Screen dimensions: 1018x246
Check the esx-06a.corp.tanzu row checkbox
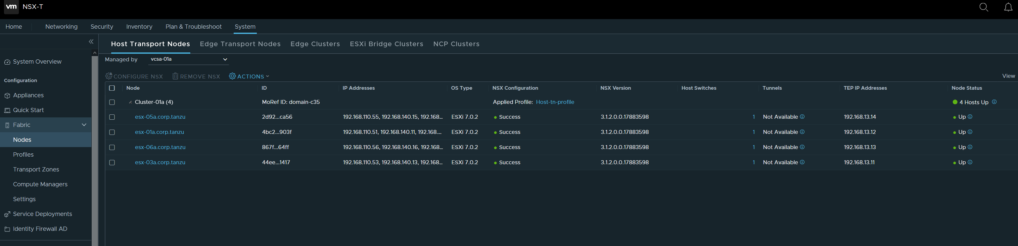112,148
